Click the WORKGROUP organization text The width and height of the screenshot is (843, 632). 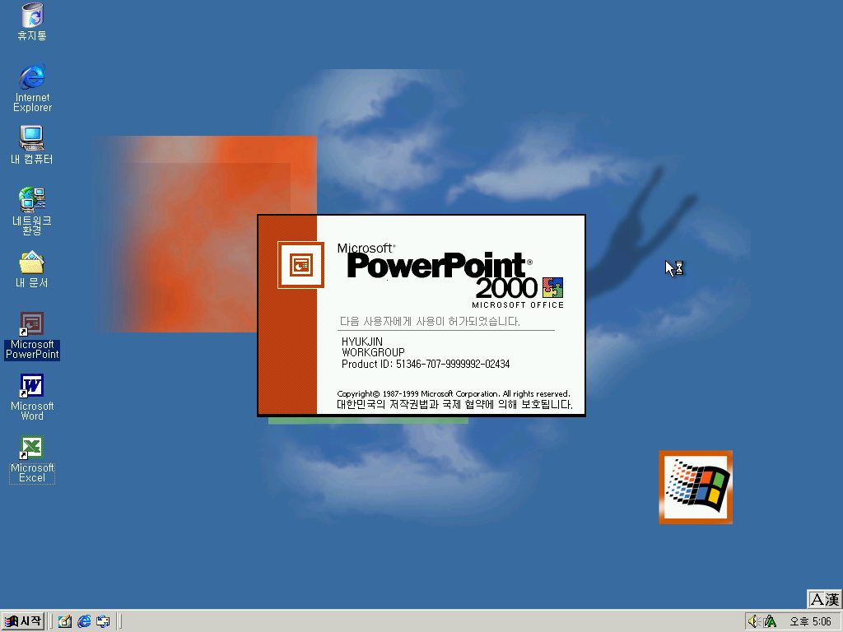tap(373, 352)
